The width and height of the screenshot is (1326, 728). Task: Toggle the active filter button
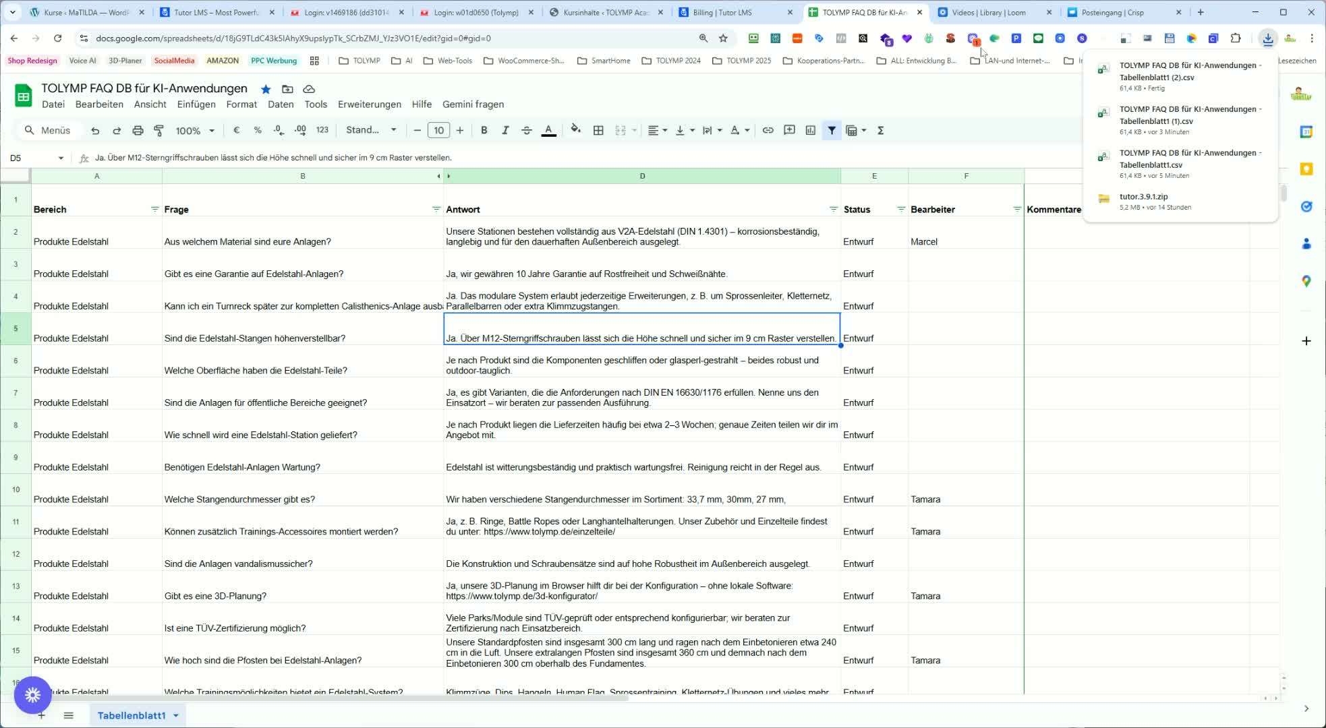pyautogui.click(x=832, y=131)
